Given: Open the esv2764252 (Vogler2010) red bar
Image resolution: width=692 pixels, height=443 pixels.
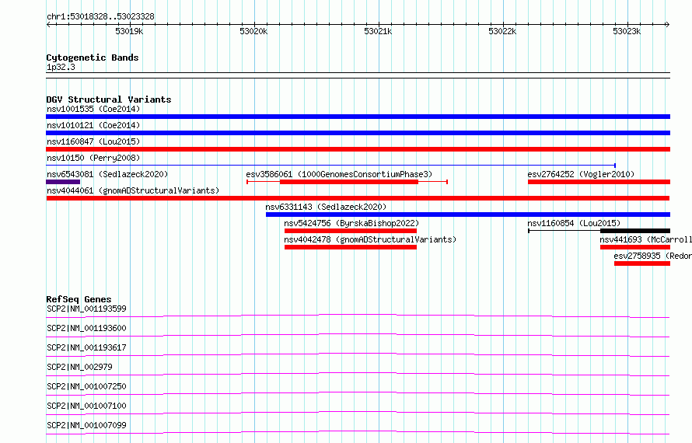Looking at the screenshot, I should pyautogui.click(x=599, y=182).
